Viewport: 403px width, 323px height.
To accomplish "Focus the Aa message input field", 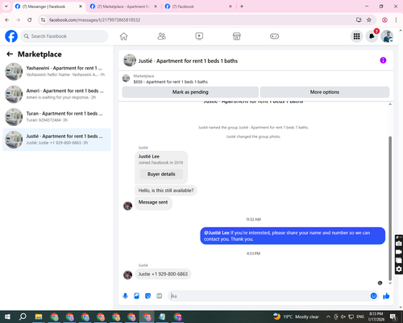I will click(x=268, y=296).
